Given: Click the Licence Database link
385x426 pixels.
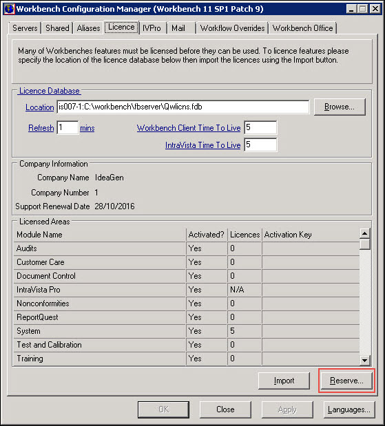Looking at the screenshot, I should click(x=49, y=91).
